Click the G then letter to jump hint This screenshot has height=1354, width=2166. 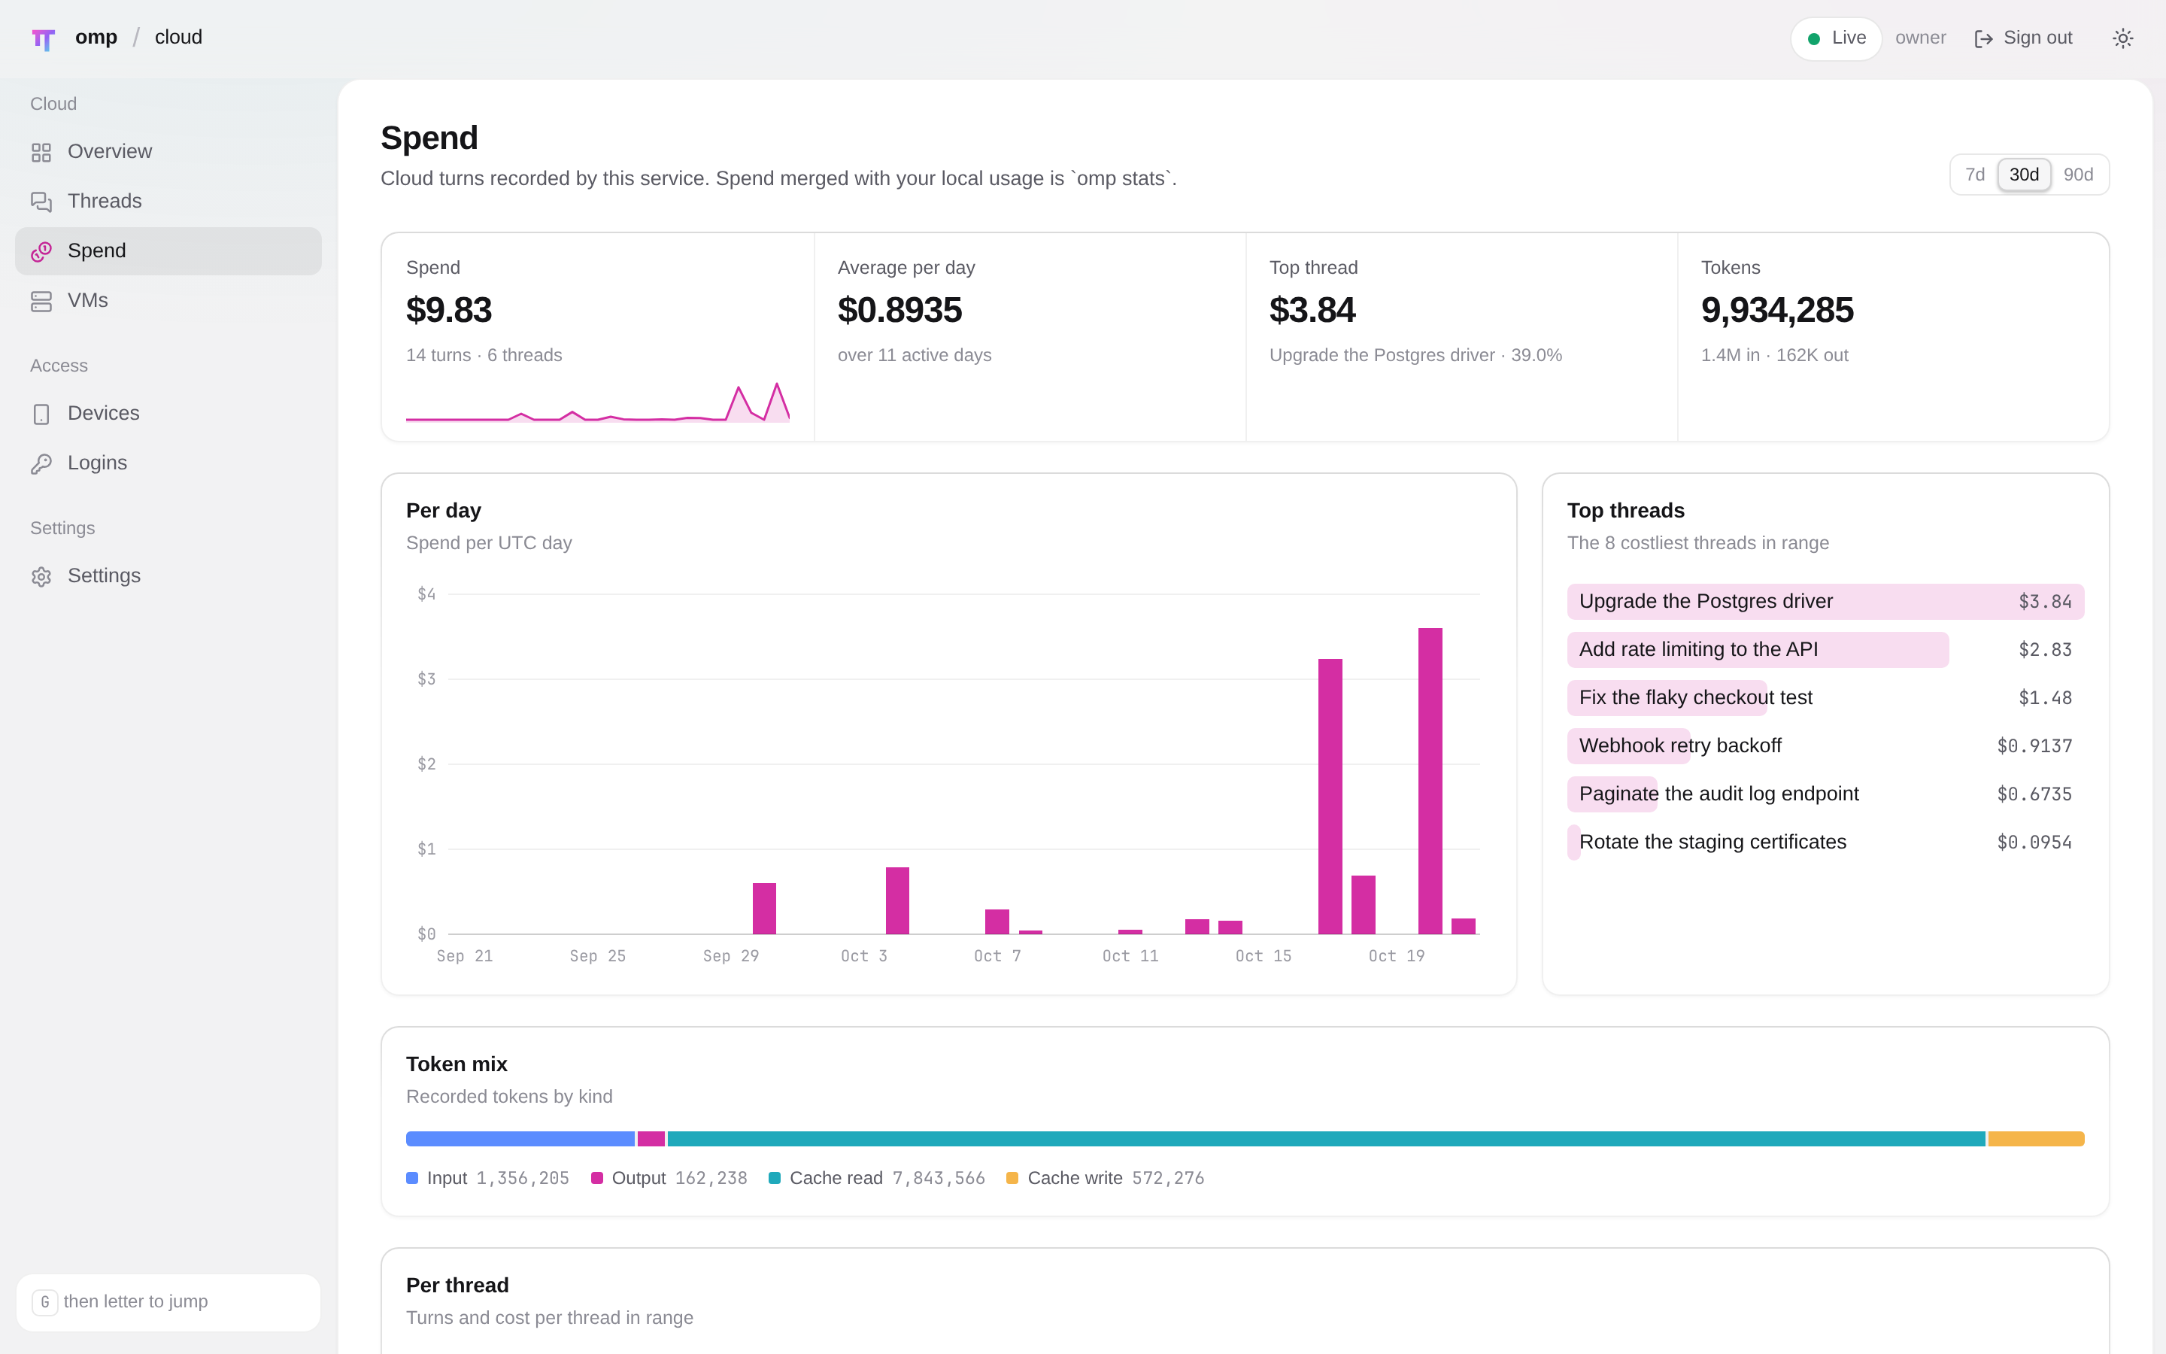pos(168,1302)
